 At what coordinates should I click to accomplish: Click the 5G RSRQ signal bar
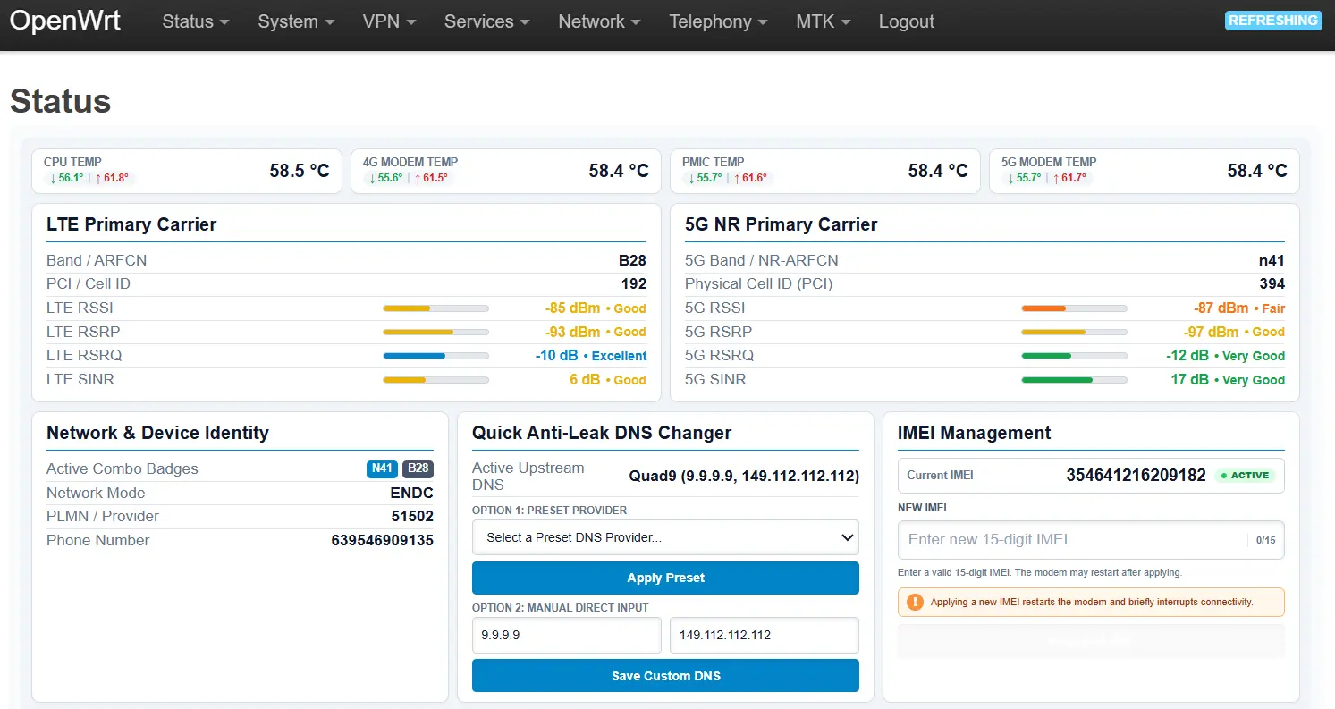(1075, 356)
